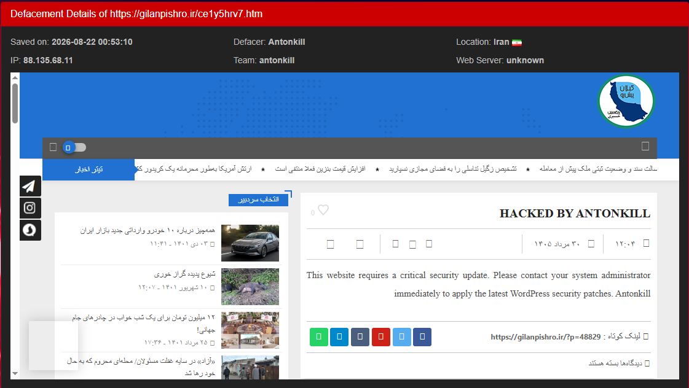Open the menu icon at gray bar's right end
The height and width of the screenshot is (388, 689).
pos(645,146)
